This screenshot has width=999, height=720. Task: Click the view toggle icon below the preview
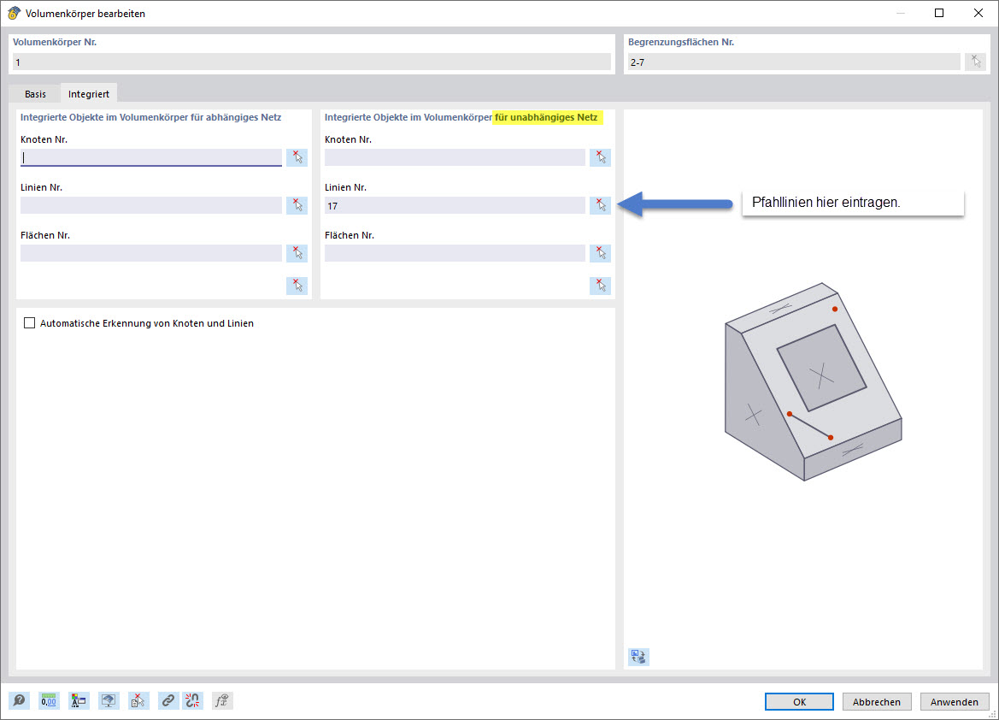[x=638, y=657]
